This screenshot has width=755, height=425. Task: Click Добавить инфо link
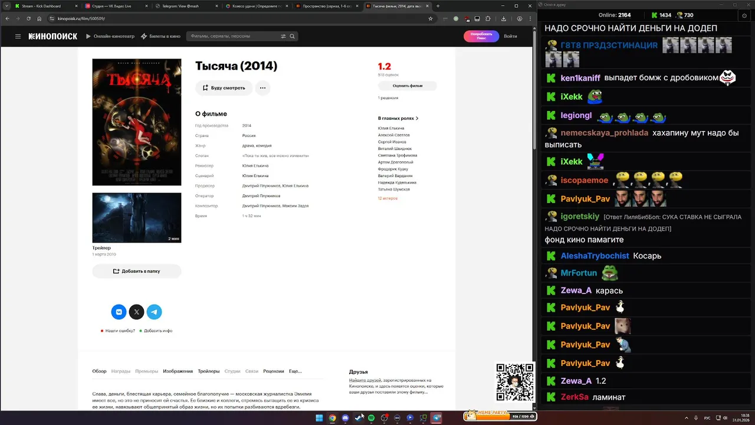(x=158, y=331)
